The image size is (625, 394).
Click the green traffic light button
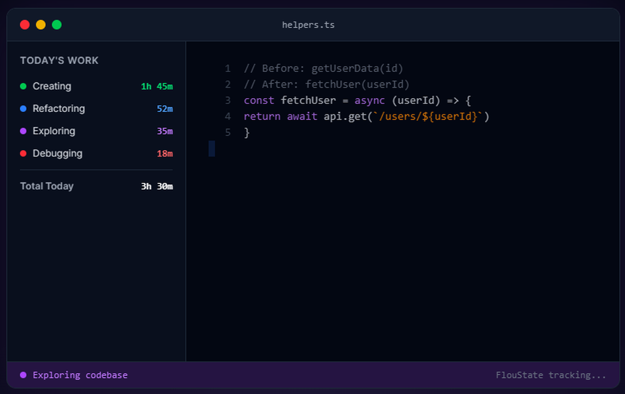click(x=56, y=24)
